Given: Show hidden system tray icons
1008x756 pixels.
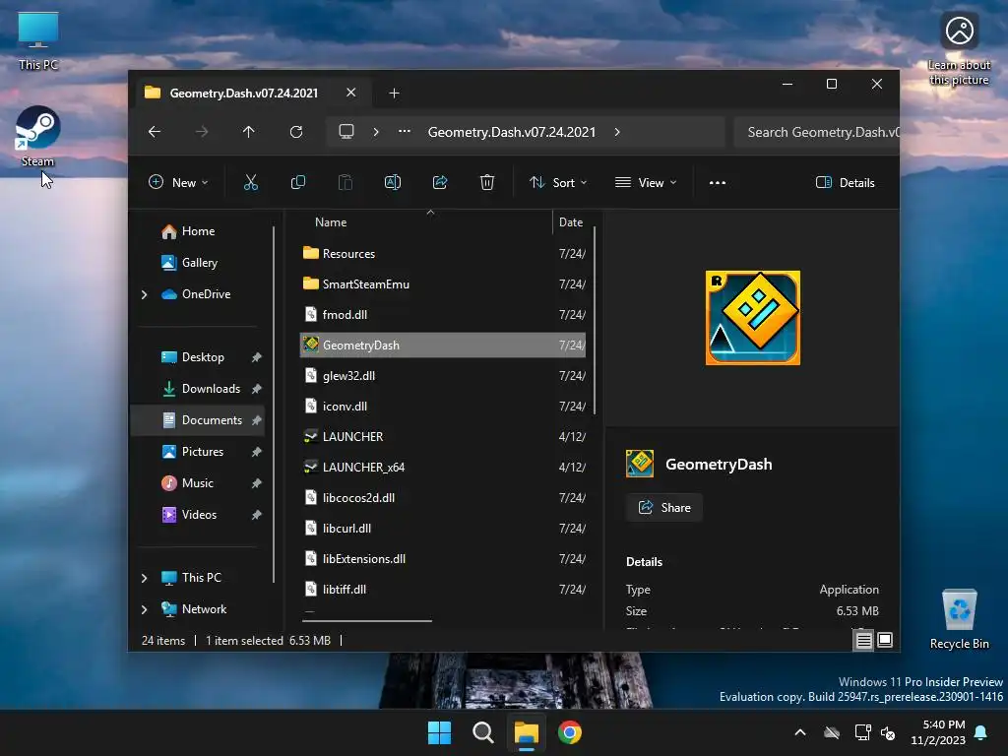Looking at the screenshot, I should 800,732.
